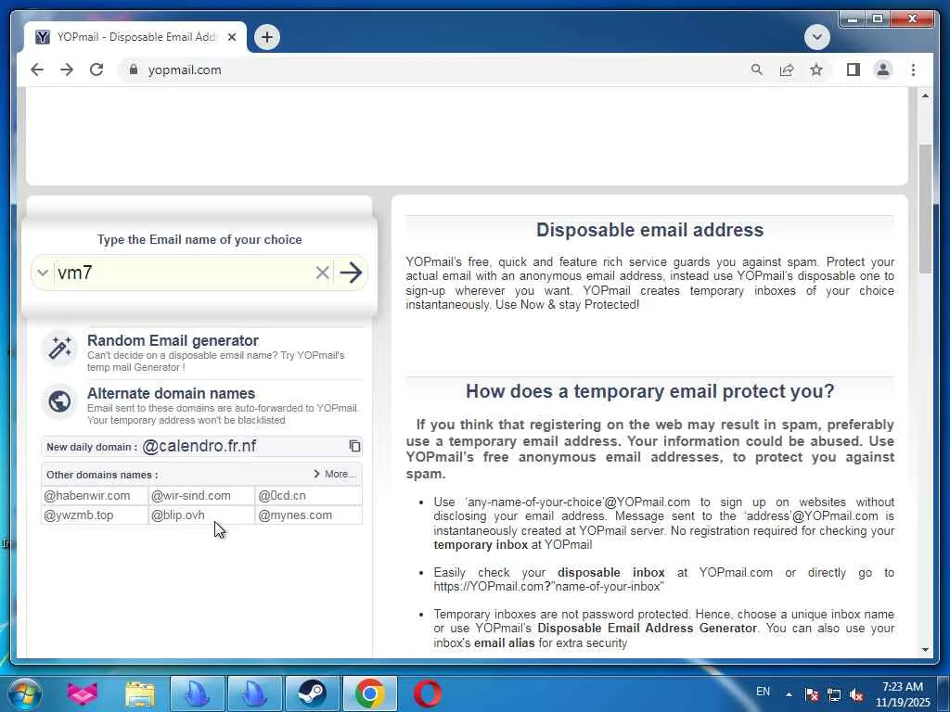The height and width of the screenshot is (712, 950).
Task: Open the pink cat app in taskbar
Action: [x=83, y=693]
